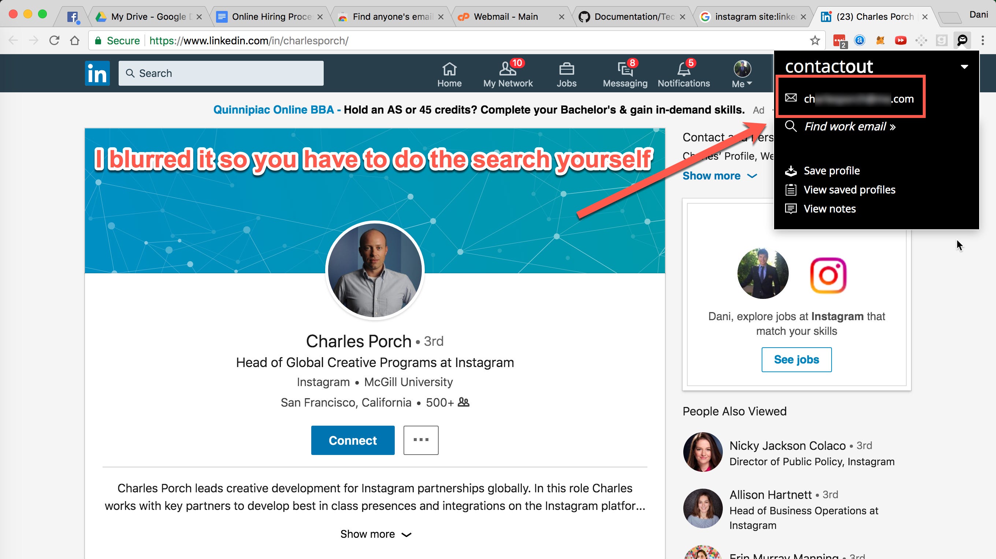Click the red YouTube-style extension icon

pos(900,40)
